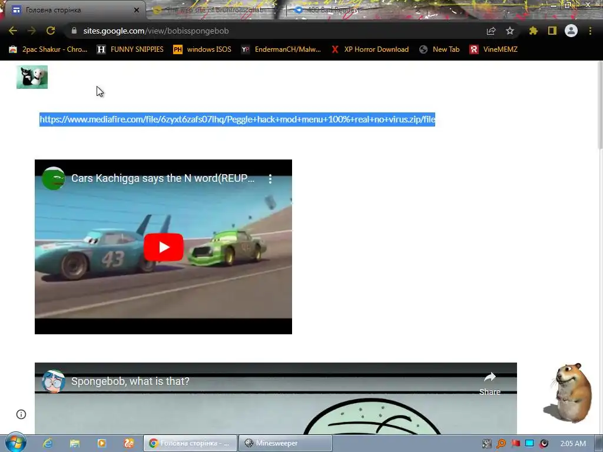
Task: Click the Pepe channel avatar on Cars video
Action: [x=53, y=178]
